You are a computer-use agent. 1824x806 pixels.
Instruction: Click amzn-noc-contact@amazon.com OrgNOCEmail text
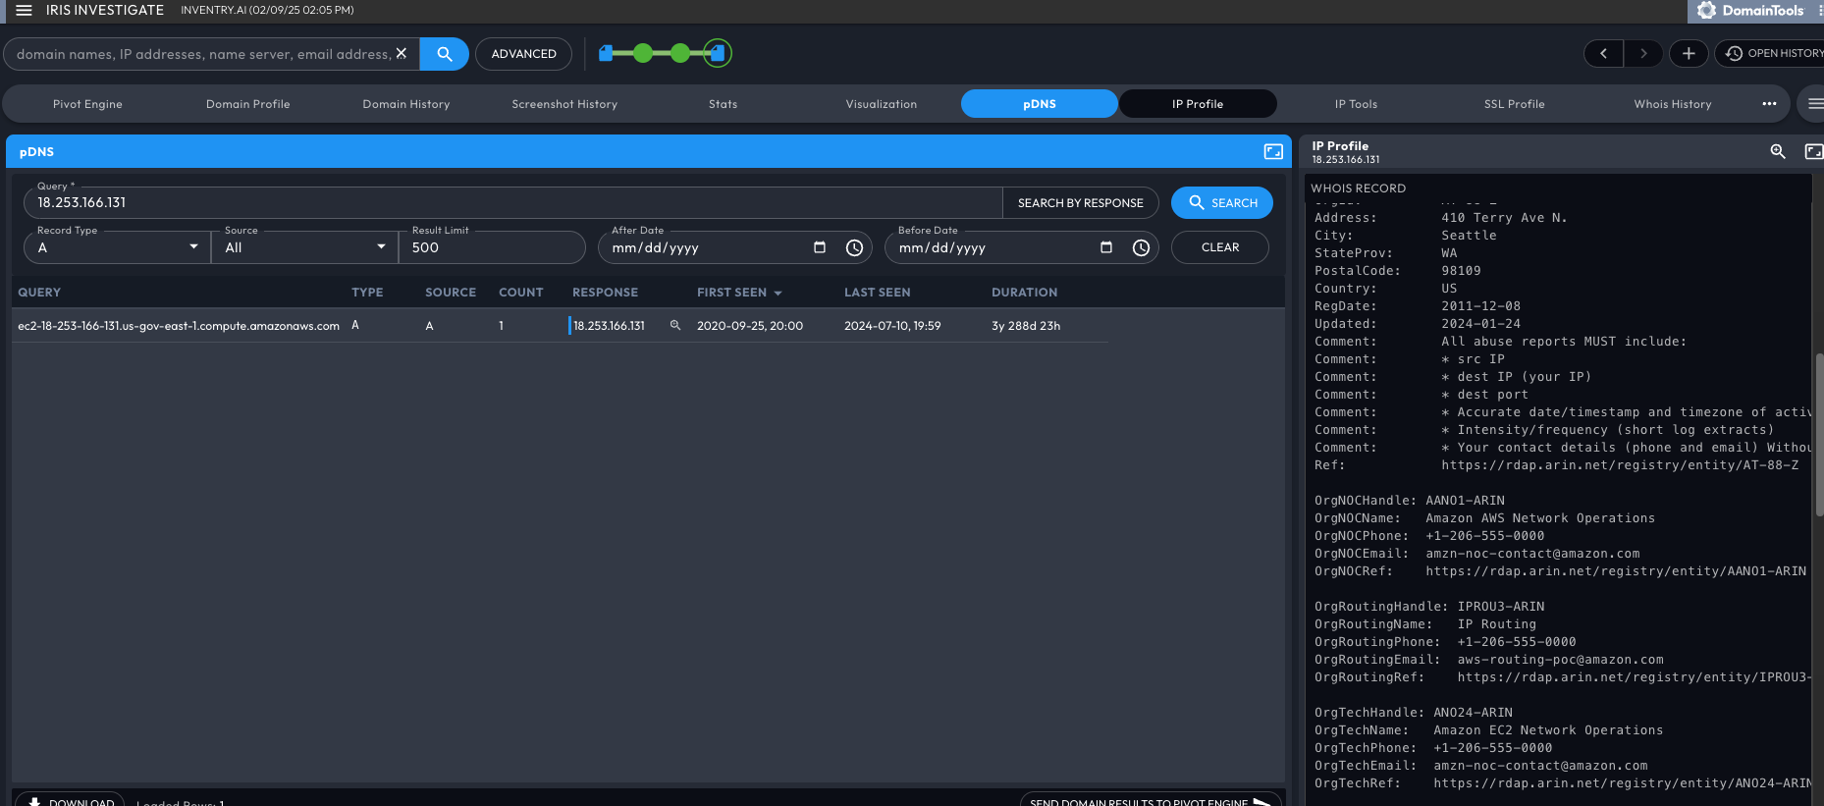1532,554
